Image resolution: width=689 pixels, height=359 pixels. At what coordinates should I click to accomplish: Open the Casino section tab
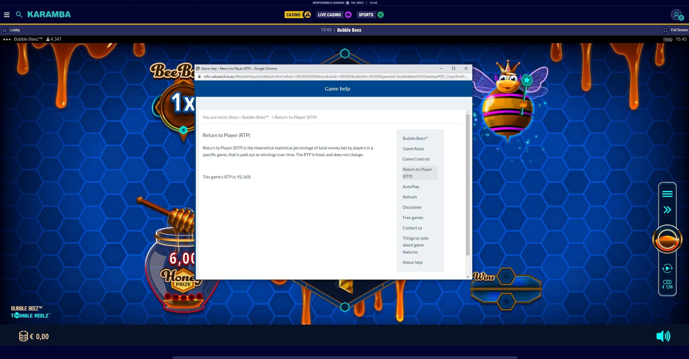point(298,15)
